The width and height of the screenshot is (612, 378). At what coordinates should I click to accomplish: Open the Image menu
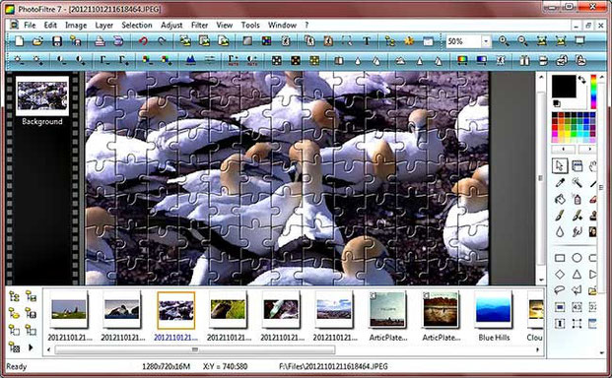76,26
